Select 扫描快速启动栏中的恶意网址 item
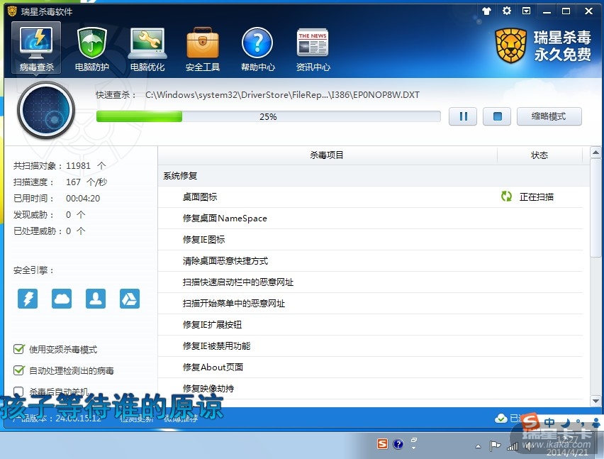 click(371, 282)
